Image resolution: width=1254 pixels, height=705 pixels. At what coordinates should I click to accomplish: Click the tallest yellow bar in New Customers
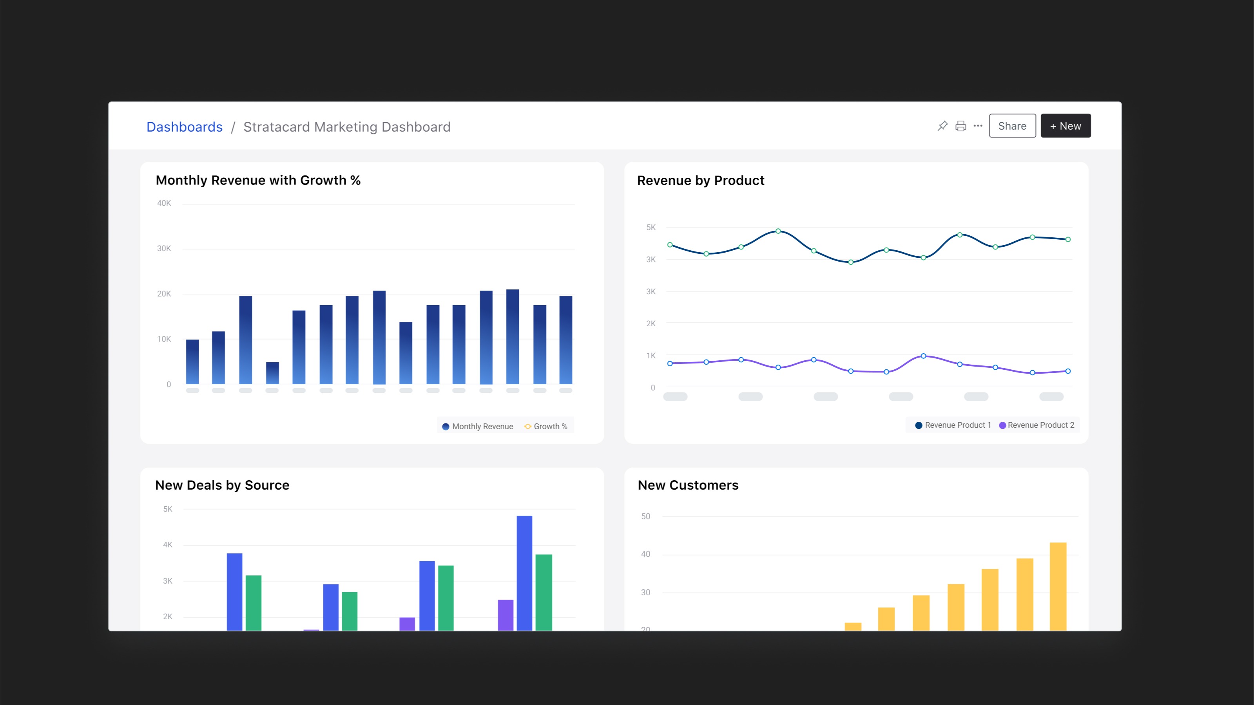pos(1058,586)
